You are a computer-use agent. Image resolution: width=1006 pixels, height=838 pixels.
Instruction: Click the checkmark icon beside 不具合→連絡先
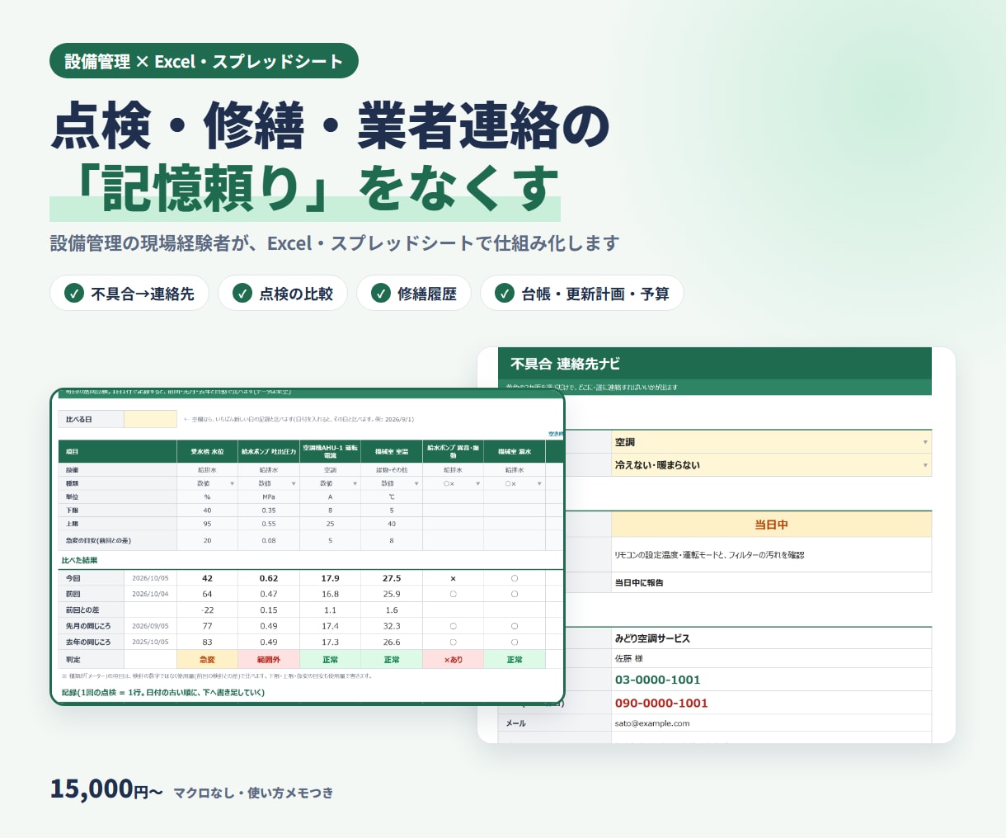pyautogui.click(x=74, y=293)
